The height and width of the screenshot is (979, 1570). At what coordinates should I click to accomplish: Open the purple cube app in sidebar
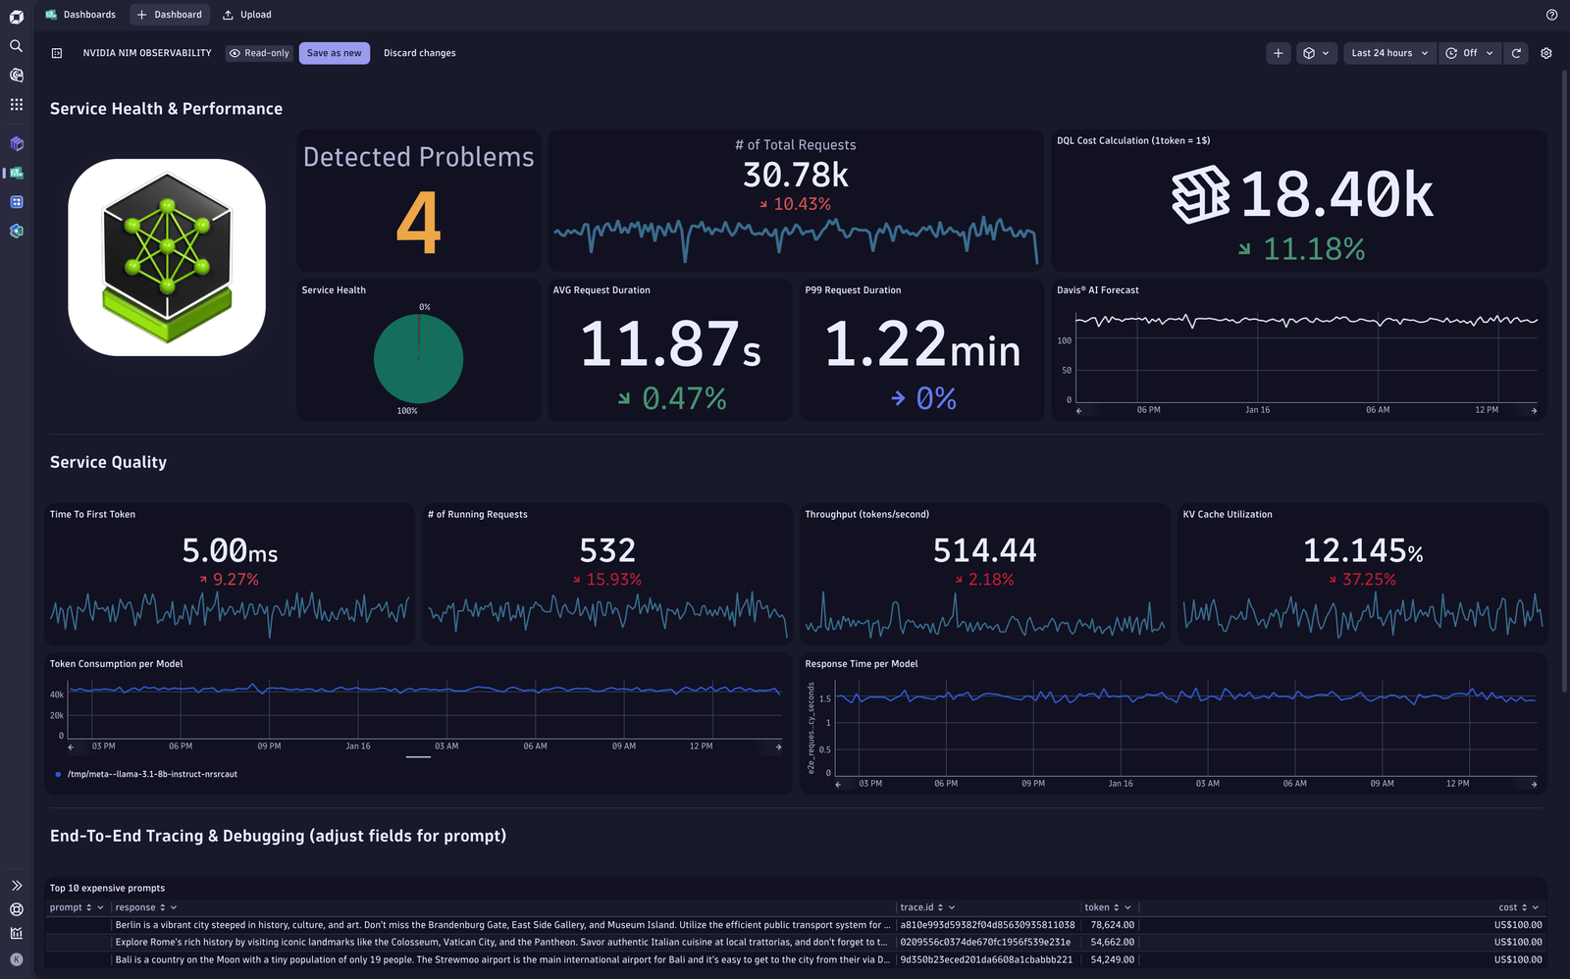click(16, 143)
